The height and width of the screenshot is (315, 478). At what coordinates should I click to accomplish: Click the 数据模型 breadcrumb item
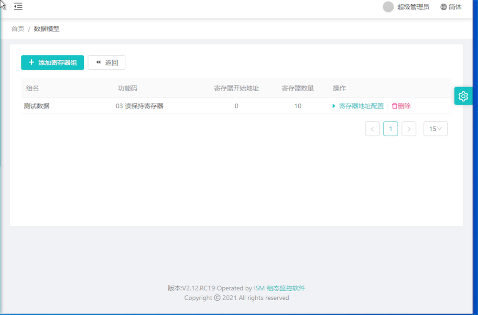click(x=46, y=29)
